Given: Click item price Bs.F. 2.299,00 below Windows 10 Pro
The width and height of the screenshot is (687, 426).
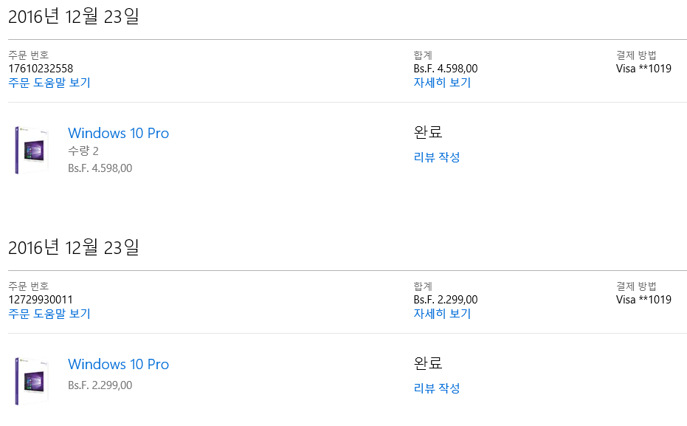Looking at the screenshot, I should coord(100,385).
